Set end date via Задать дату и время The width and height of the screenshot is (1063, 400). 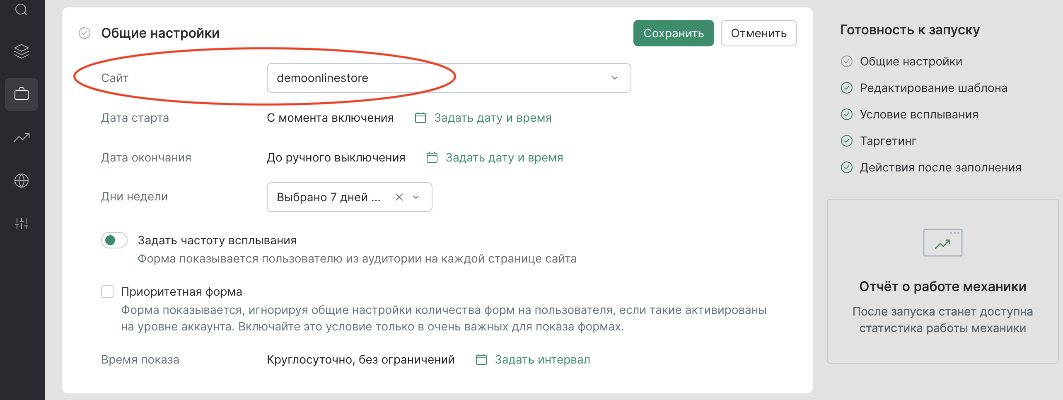(x=505, y=157)
